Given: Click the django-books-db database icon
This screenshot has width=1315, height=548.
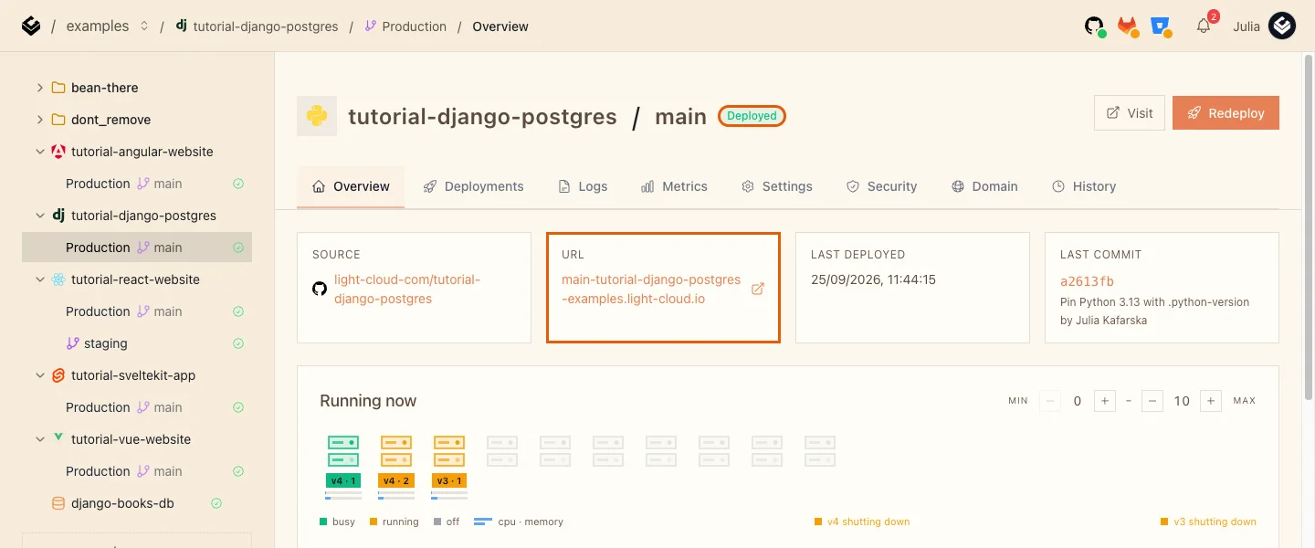Looking at the screenshot, I should (x=58, y=503).
